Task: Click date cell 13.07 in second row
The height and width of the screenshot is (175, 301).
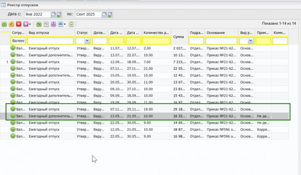Action: (116, 55)
